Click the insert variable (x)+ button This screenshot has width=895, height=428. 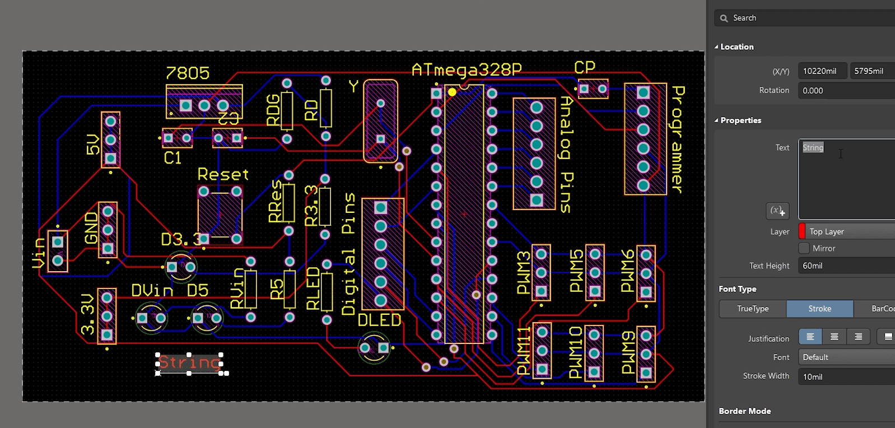[x=777, y=211]
